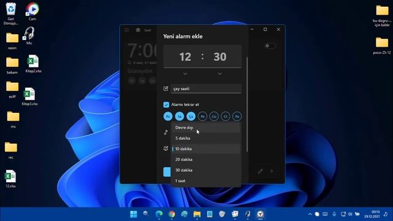Toggle the Ct day button

click(225, 116)
